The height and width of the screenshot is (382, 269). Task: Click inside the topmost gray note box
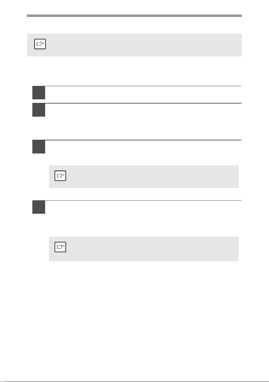[x=134, y=45]
